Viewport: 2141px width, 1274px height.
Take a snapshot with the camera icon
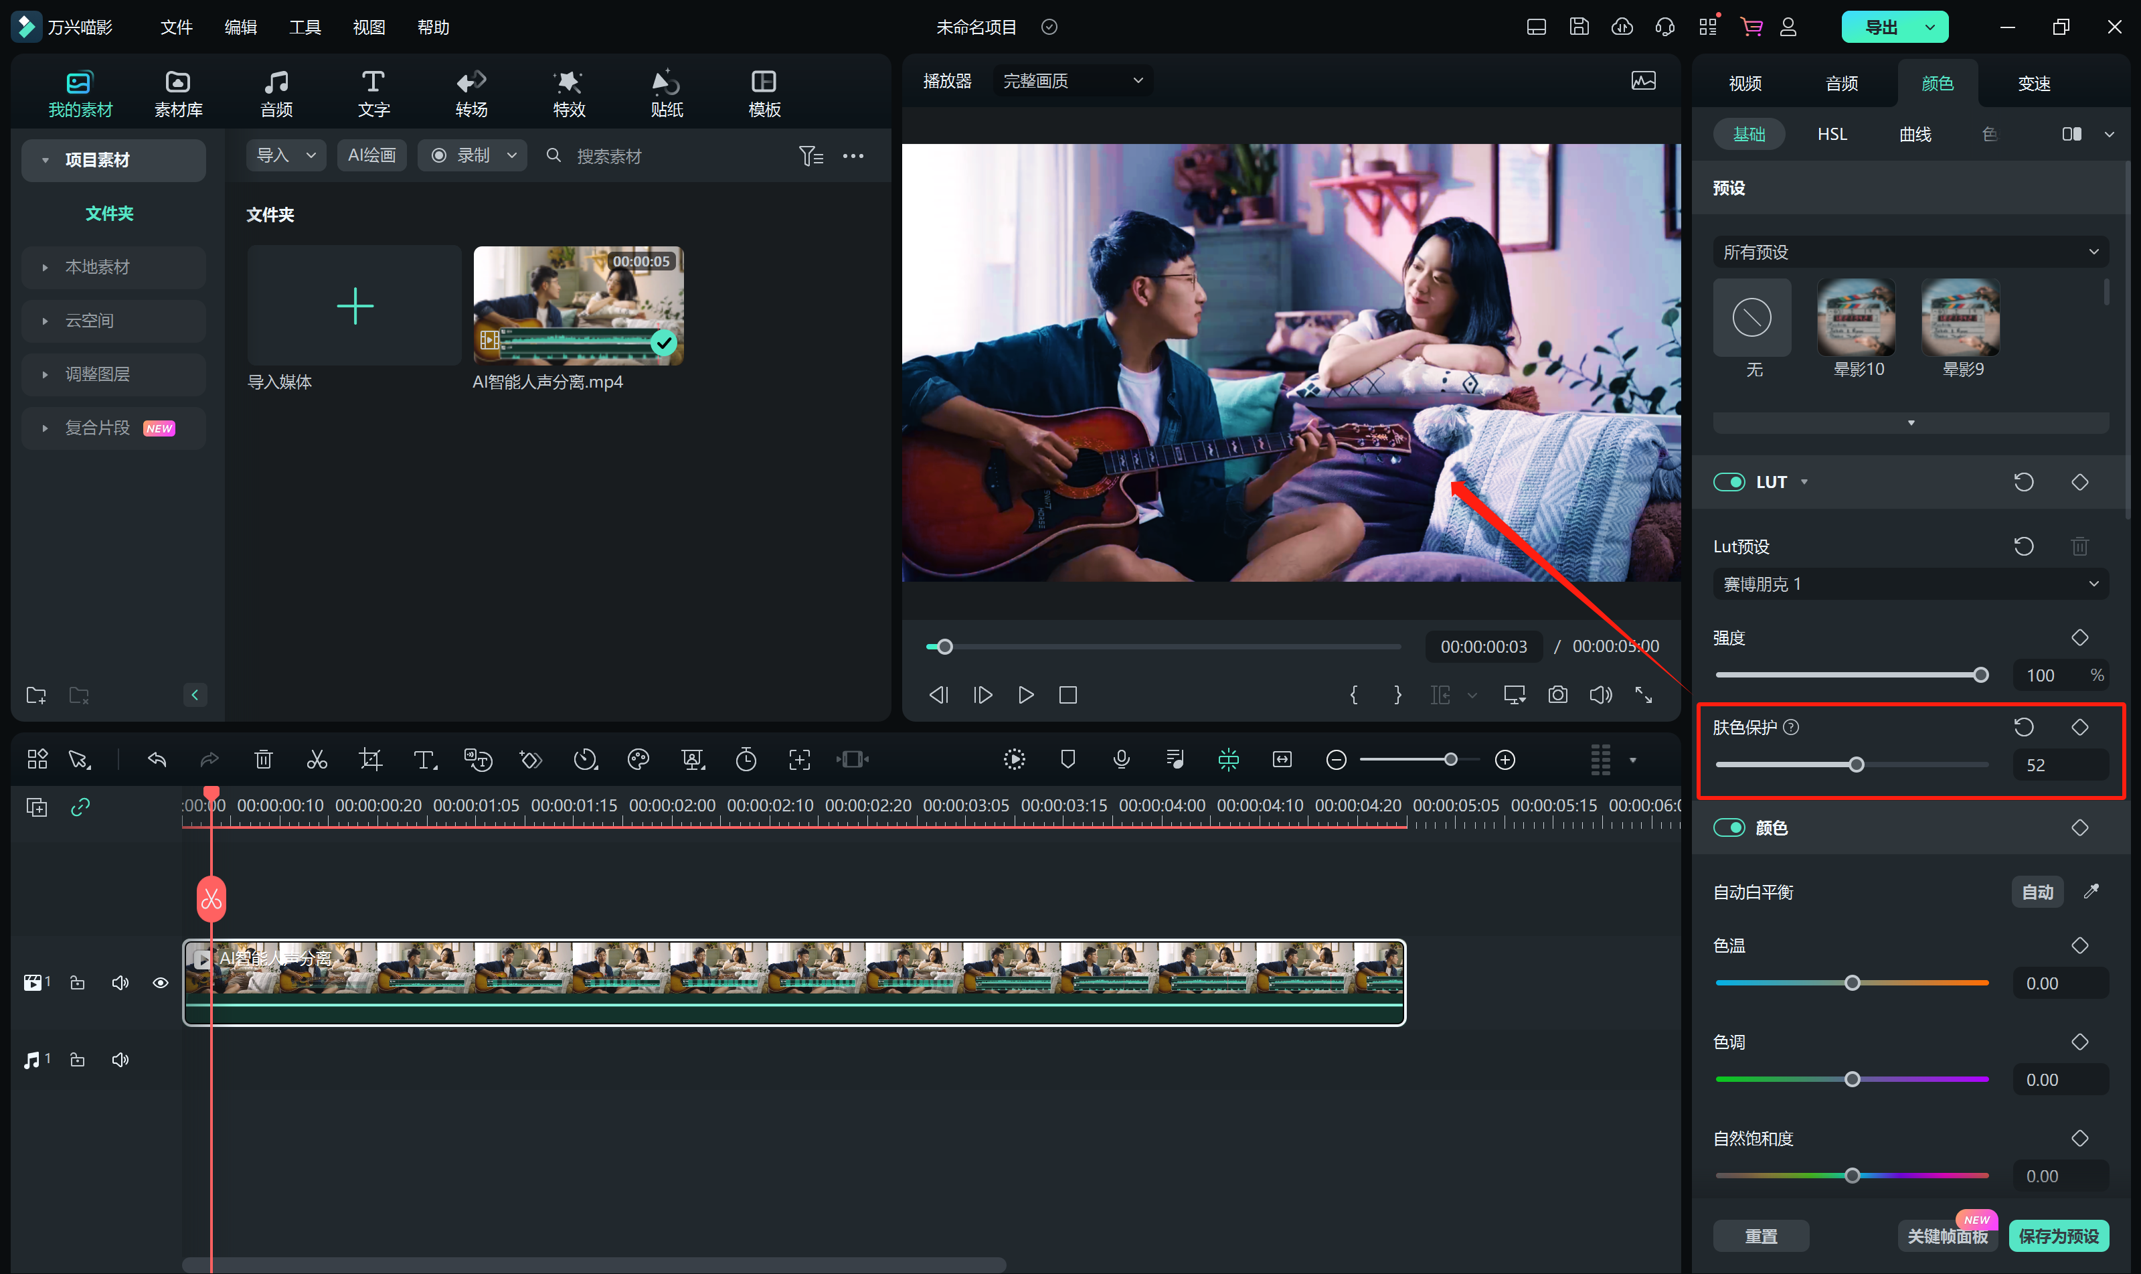click(1557, 694)
